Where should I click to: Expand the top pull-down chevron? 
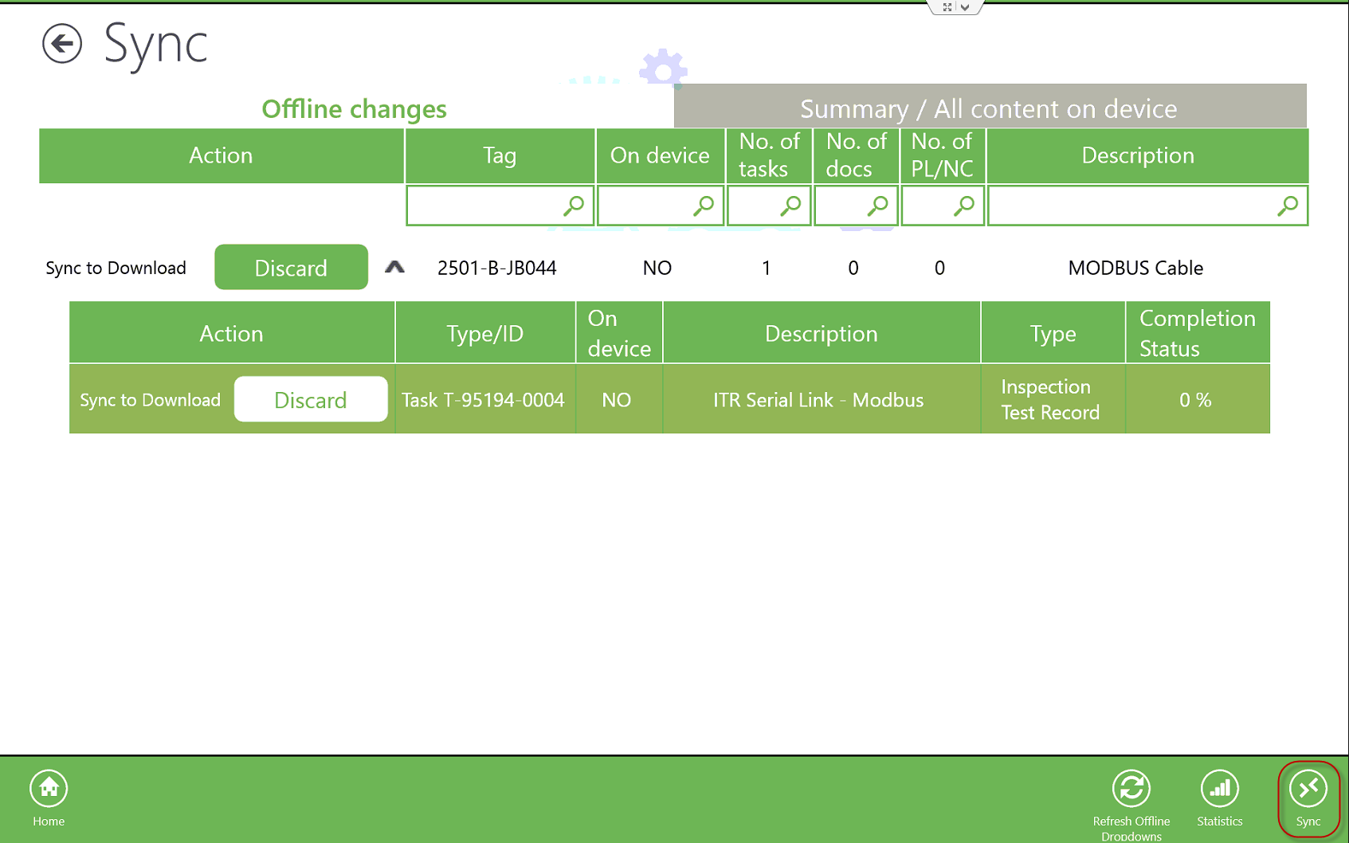pyautogui.click(x=965, y=7)
